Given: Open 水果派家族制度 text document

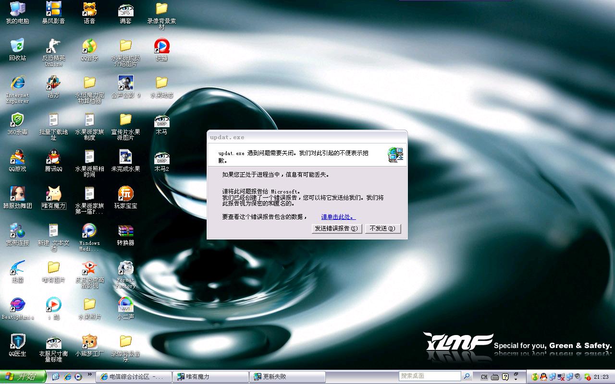Looking at the screenshot, I should click(x=89, y=127).
